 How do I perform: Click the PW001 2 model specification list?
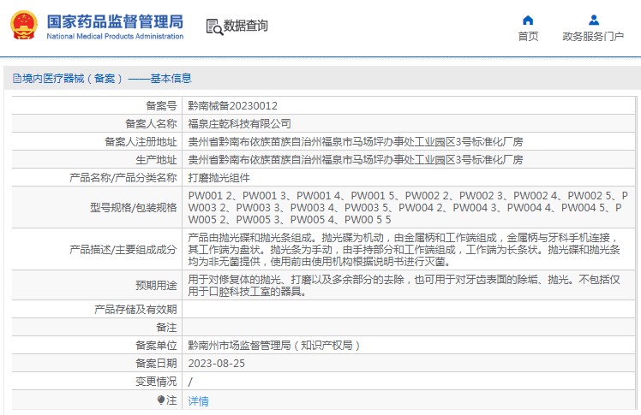[408, 208]
